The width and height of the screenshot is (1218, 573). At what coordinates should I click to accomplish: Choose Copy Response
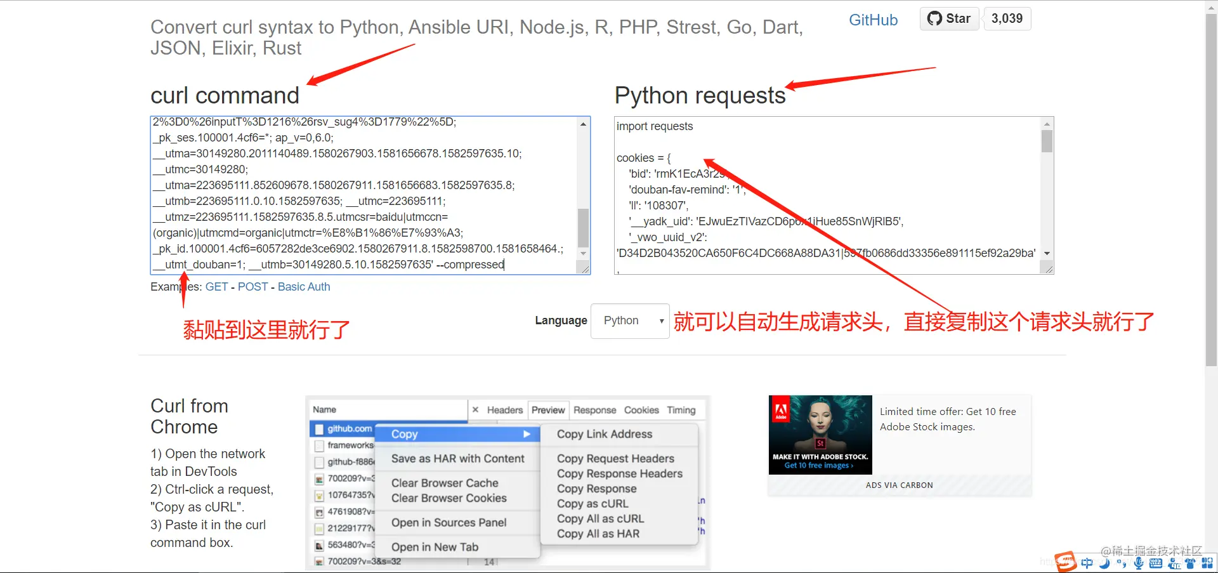[x=596, y=489]
